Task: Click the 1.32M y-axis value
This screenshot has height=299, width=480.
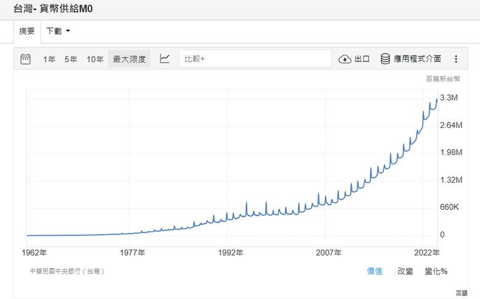Action: pos(451,180)
